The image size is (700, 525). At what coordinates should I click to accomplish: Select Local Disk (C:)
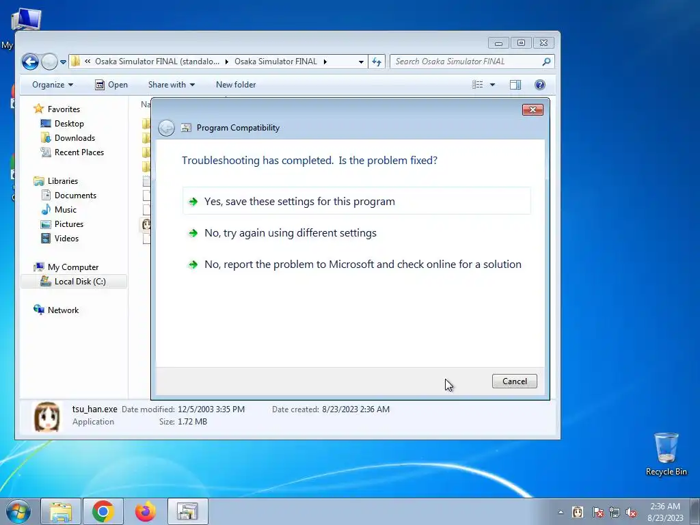click(74, 281)
